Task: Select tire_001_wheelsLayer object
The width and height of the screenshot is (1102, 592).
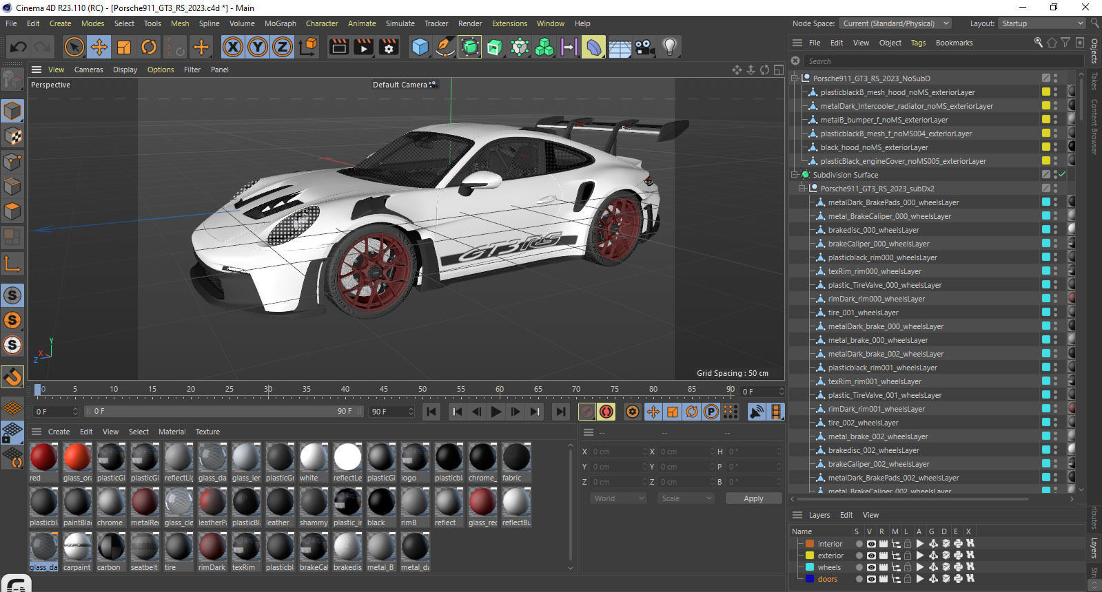Action: coord(863,313)
